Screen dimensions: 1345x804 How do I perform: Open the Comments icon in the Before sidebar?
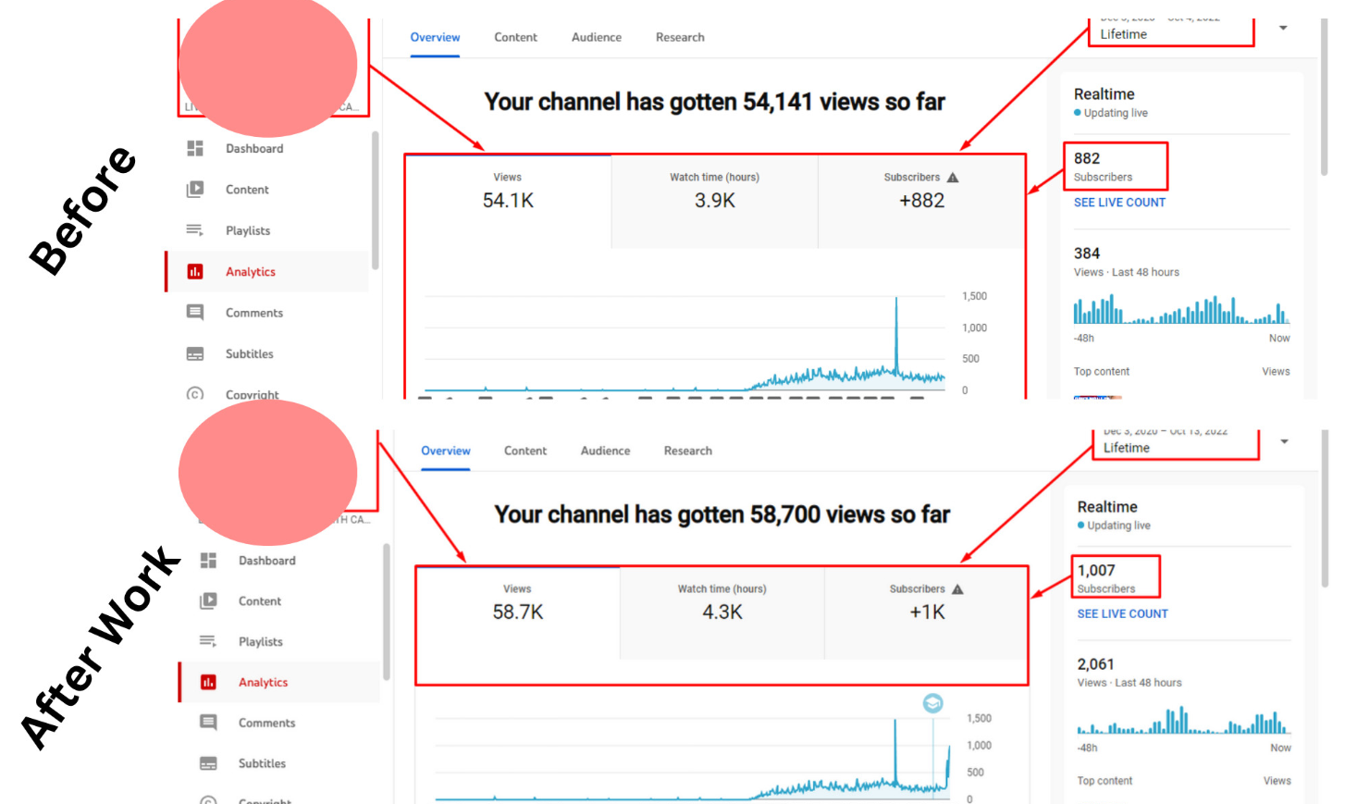(x=195, y=313)
